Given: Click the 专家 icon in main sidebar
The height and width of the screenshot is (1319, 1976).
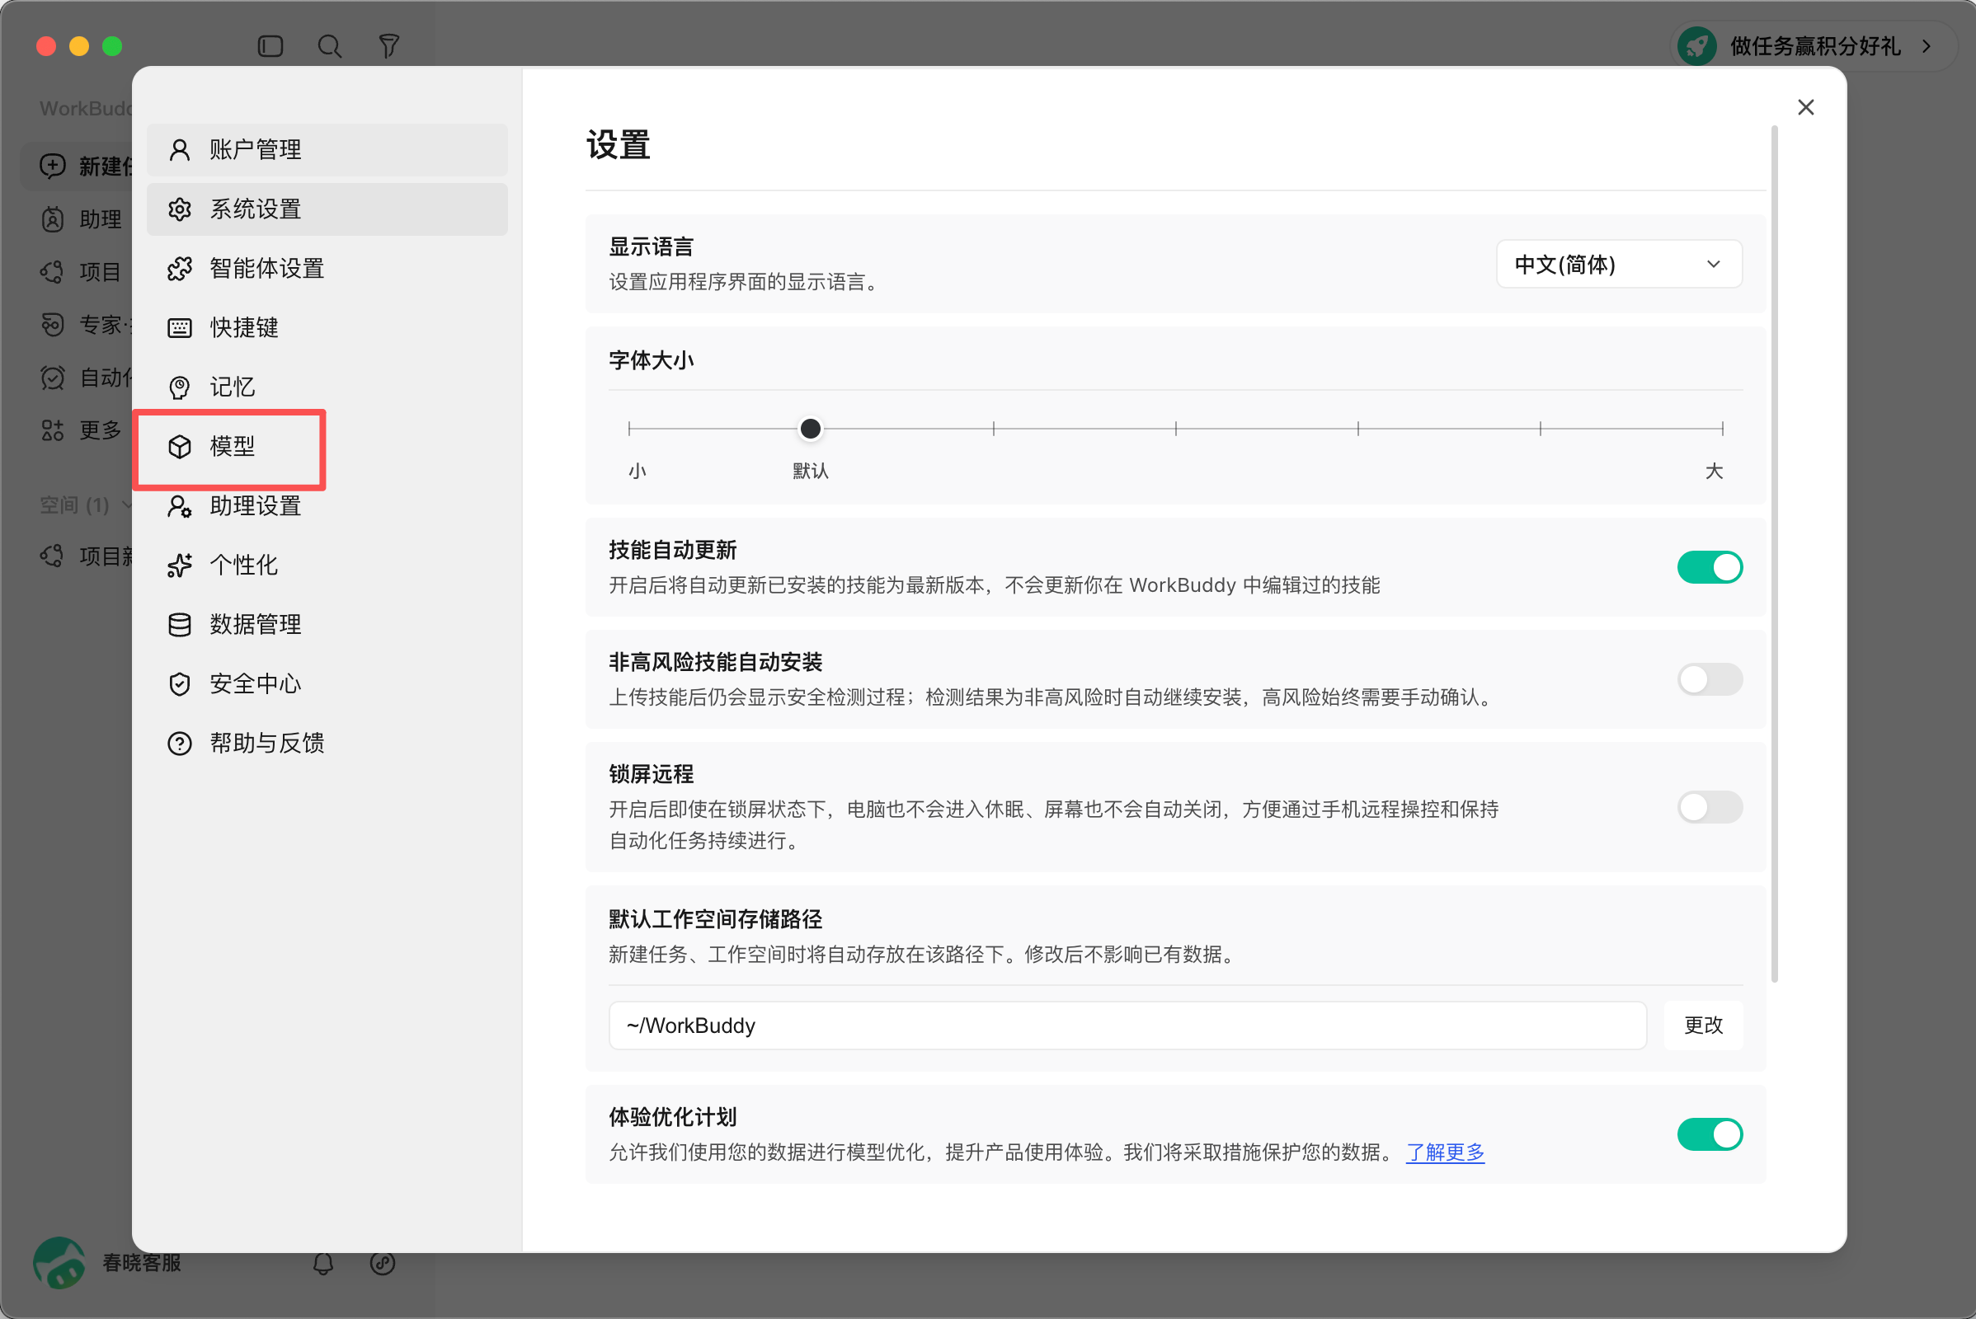Looking at the screenshot, I should click(x=52, y=325).
